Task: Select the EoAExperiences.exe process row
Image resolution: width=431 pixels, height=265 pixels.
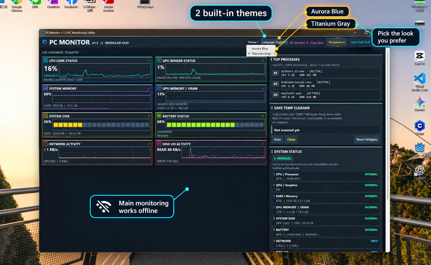Action: coord(326,84)
